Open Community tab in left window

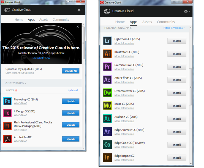61,20
